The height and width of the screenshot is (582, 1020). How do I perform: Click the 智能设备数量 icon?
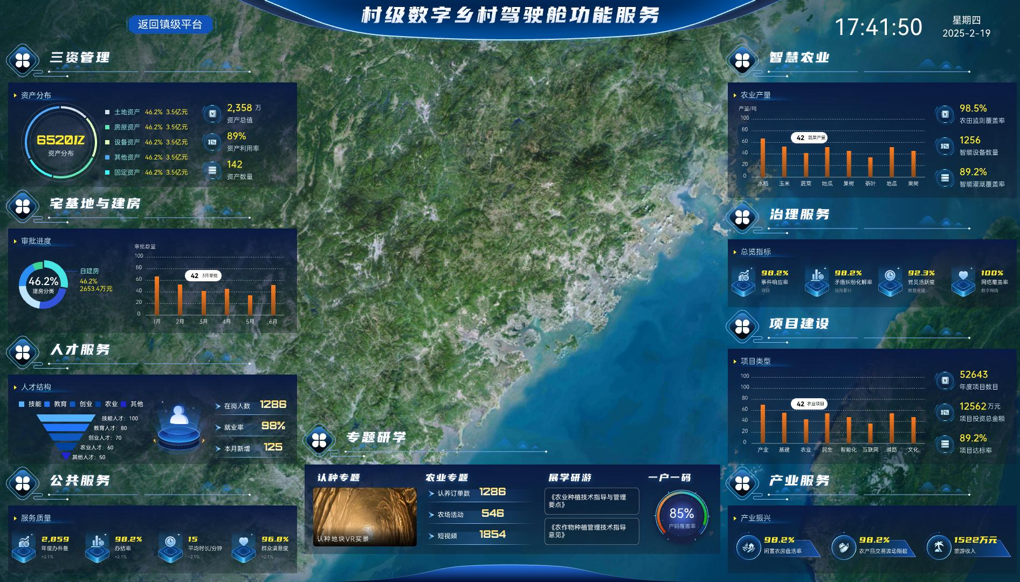point(945,146)
